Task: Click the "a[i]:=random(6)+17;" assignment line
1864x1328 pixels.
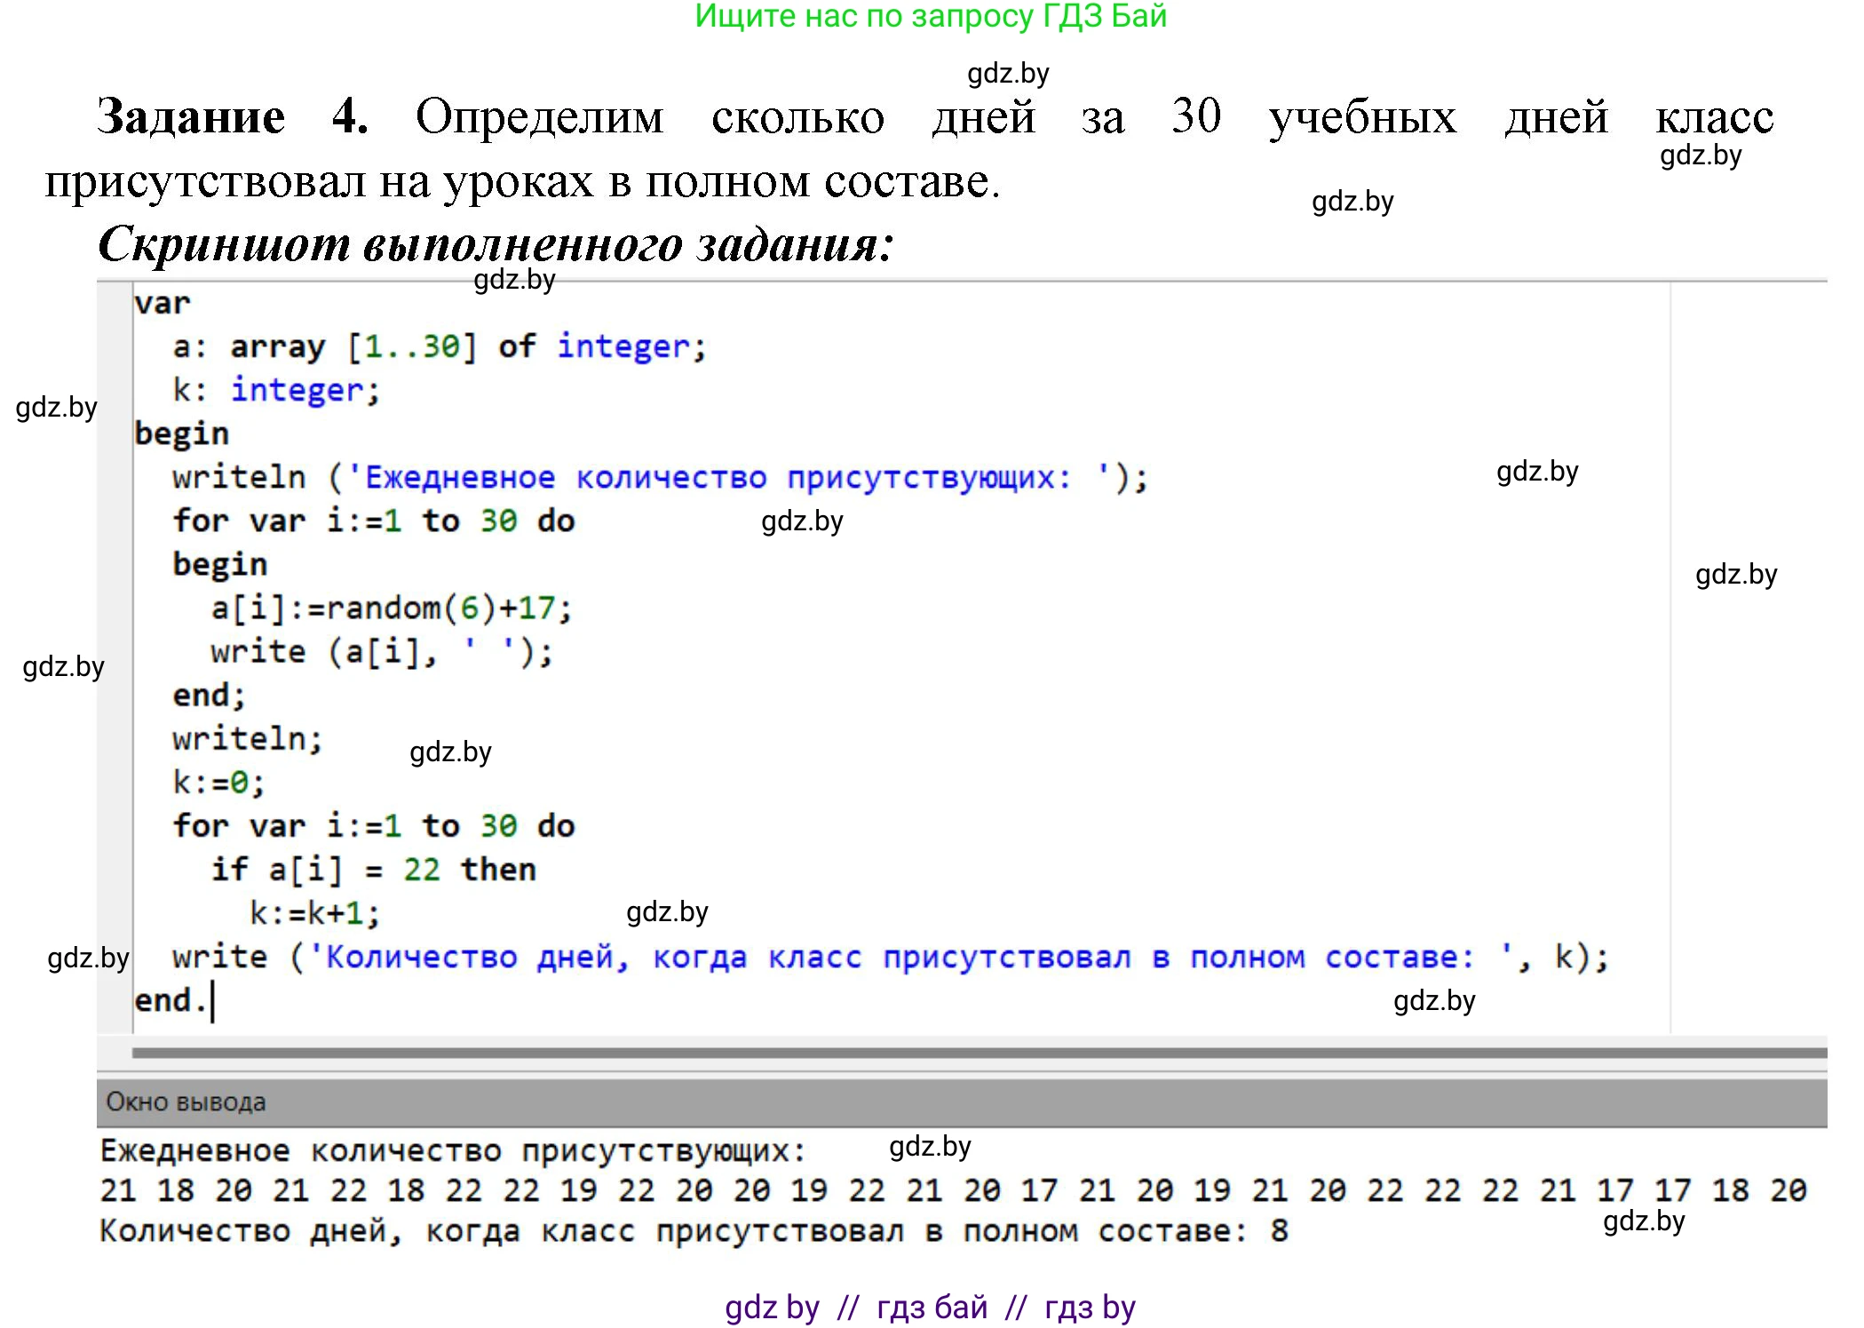Action: (x=391, y=607)
